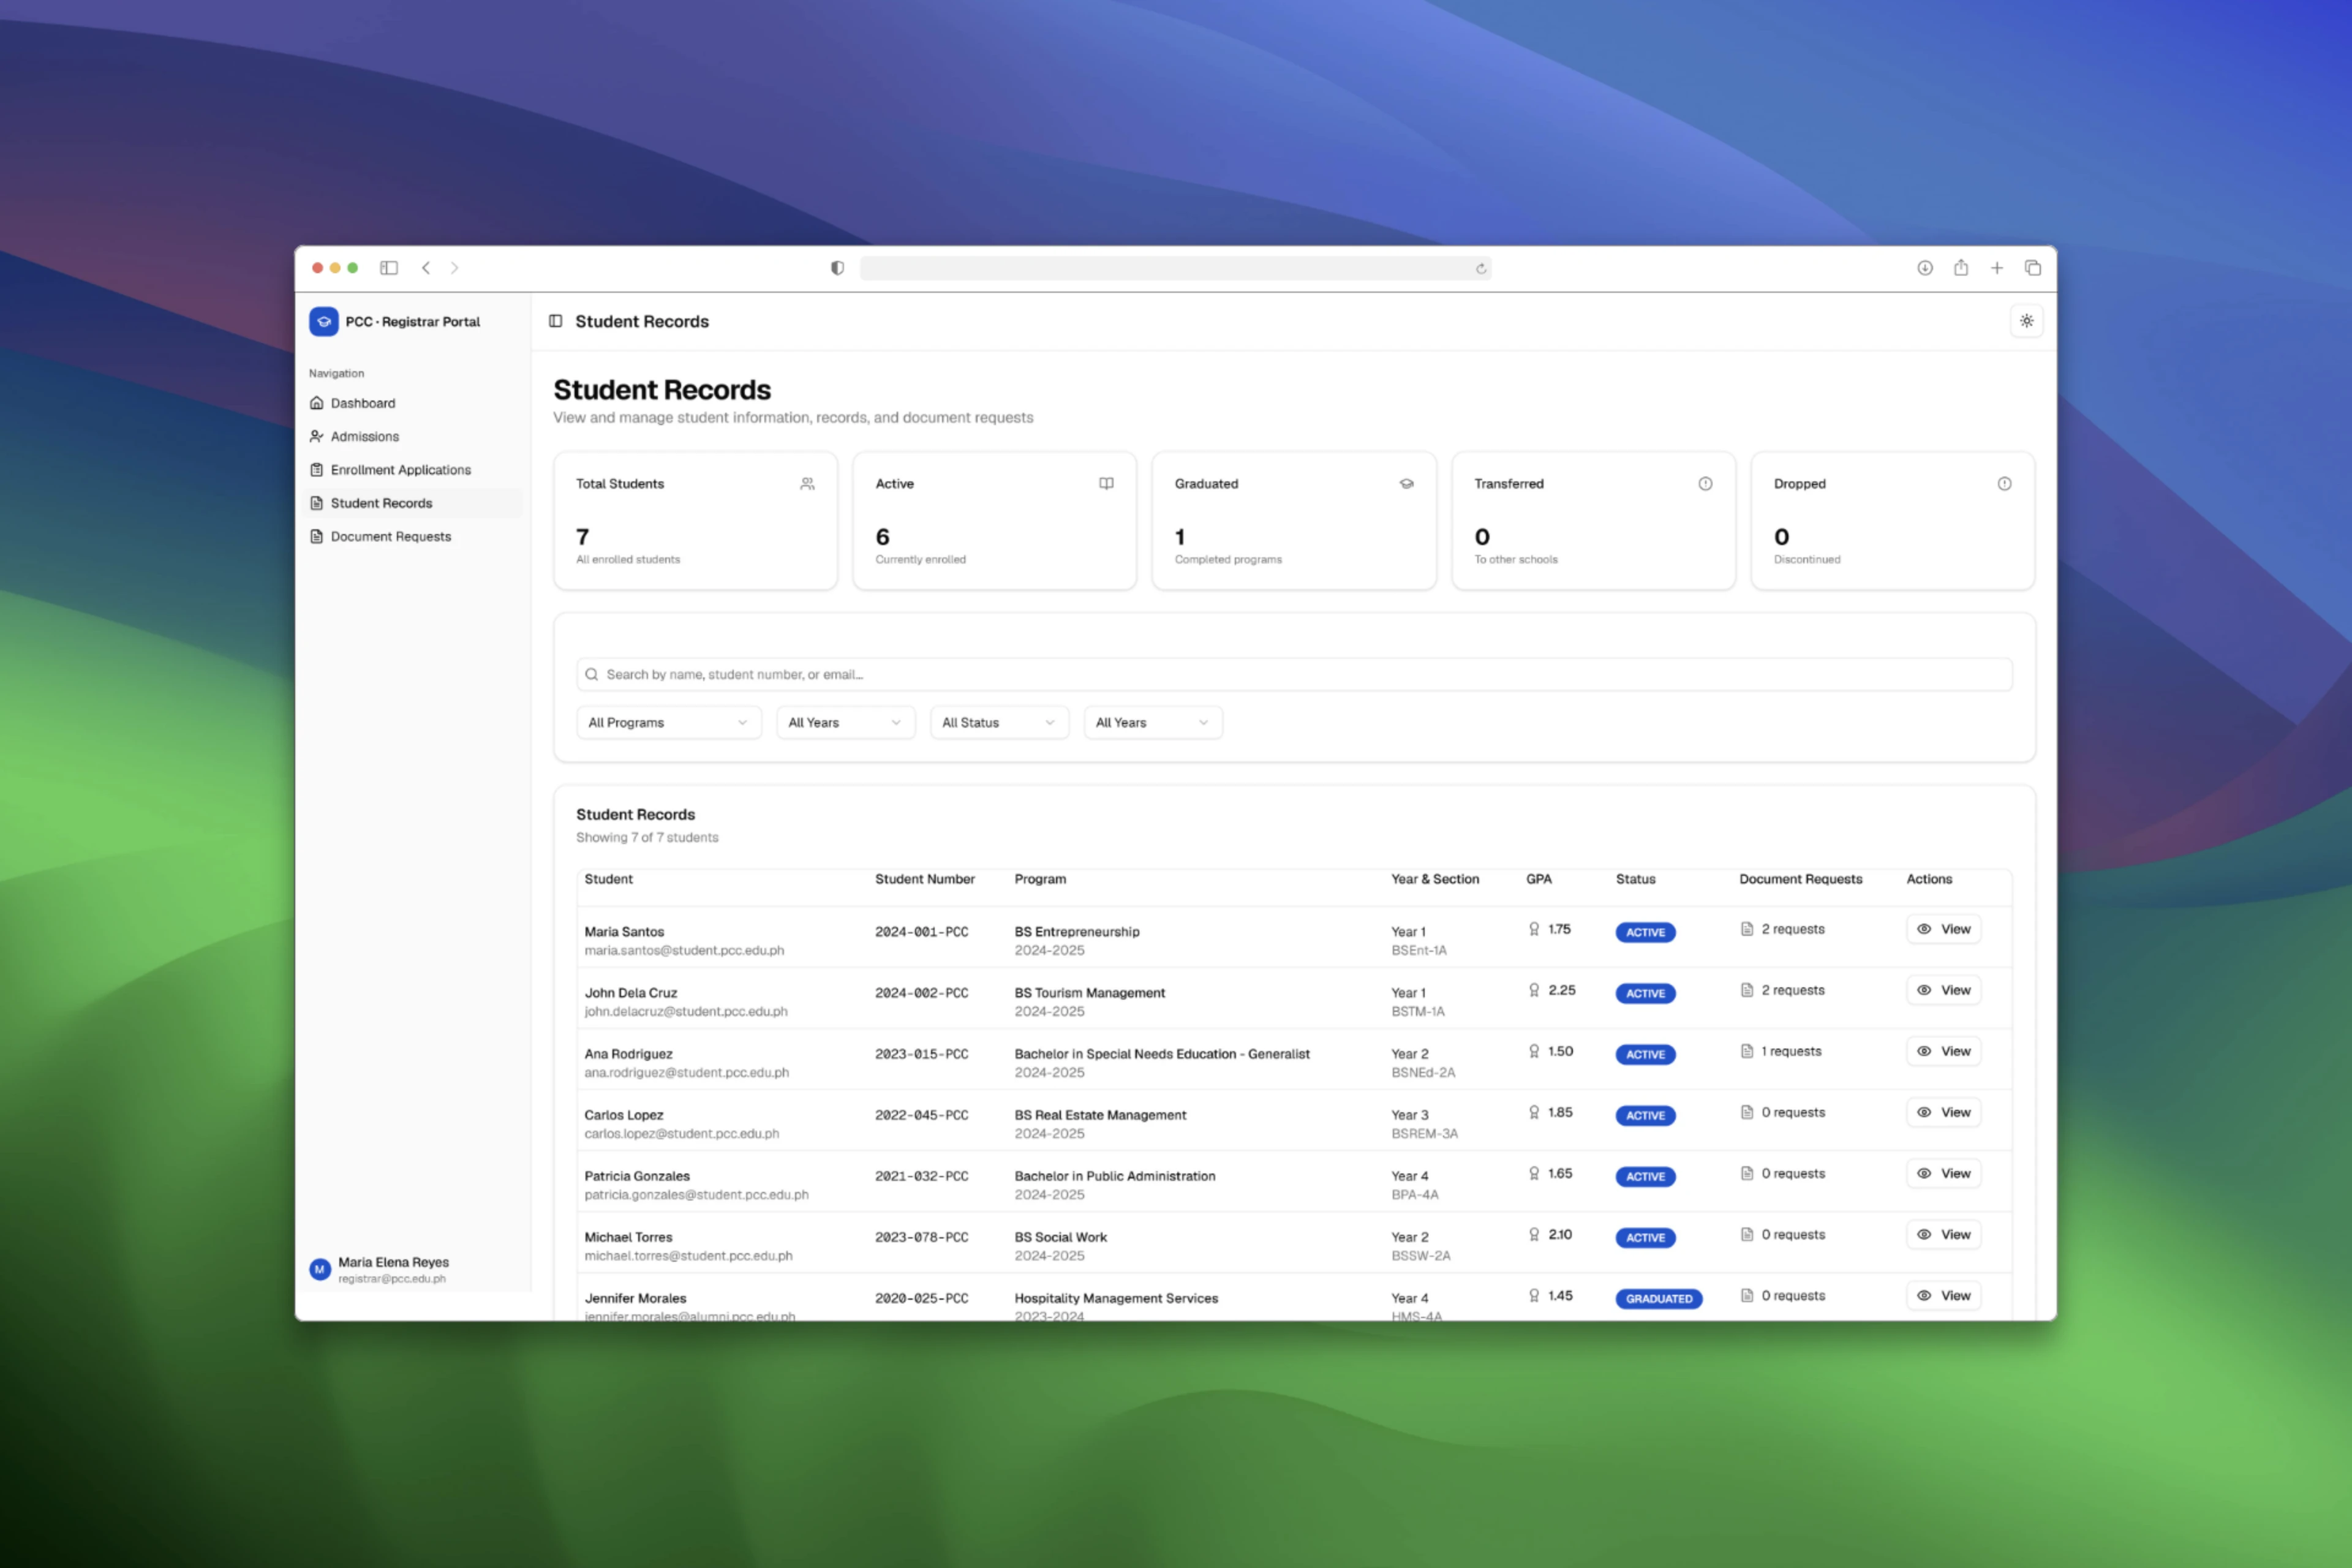
Task: Open a new tab with plus icon
Action: coord(1997,268)
